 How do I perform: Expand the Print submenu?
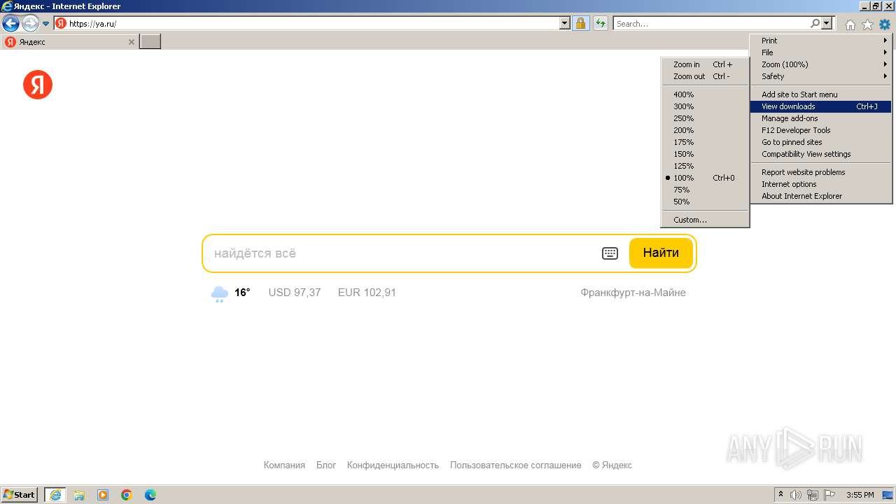(820, 41)
